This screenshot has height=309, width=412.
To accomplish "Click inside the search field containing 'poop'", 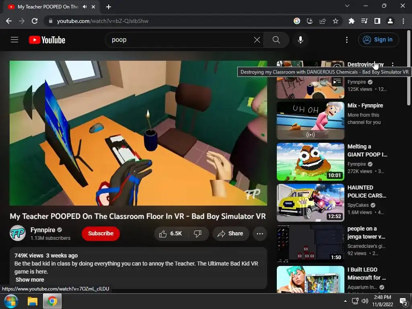I will (181, 40).
